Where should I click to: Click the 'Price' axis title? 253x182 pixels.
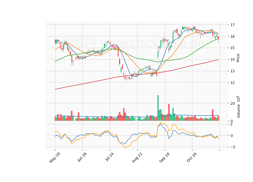pyautogui.click(x=238, y=58)
